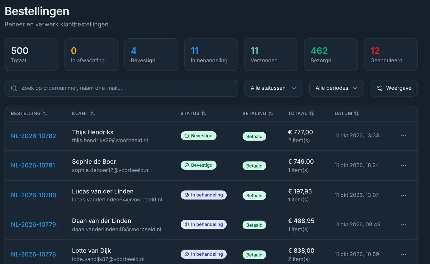Filter by the Verzonden summary card
The image size is (430, 264).
(x=271, y=55)
